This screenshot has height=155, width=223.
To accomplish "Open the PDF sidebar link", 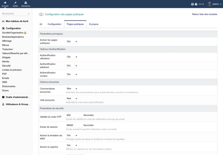I will (4, 74).
